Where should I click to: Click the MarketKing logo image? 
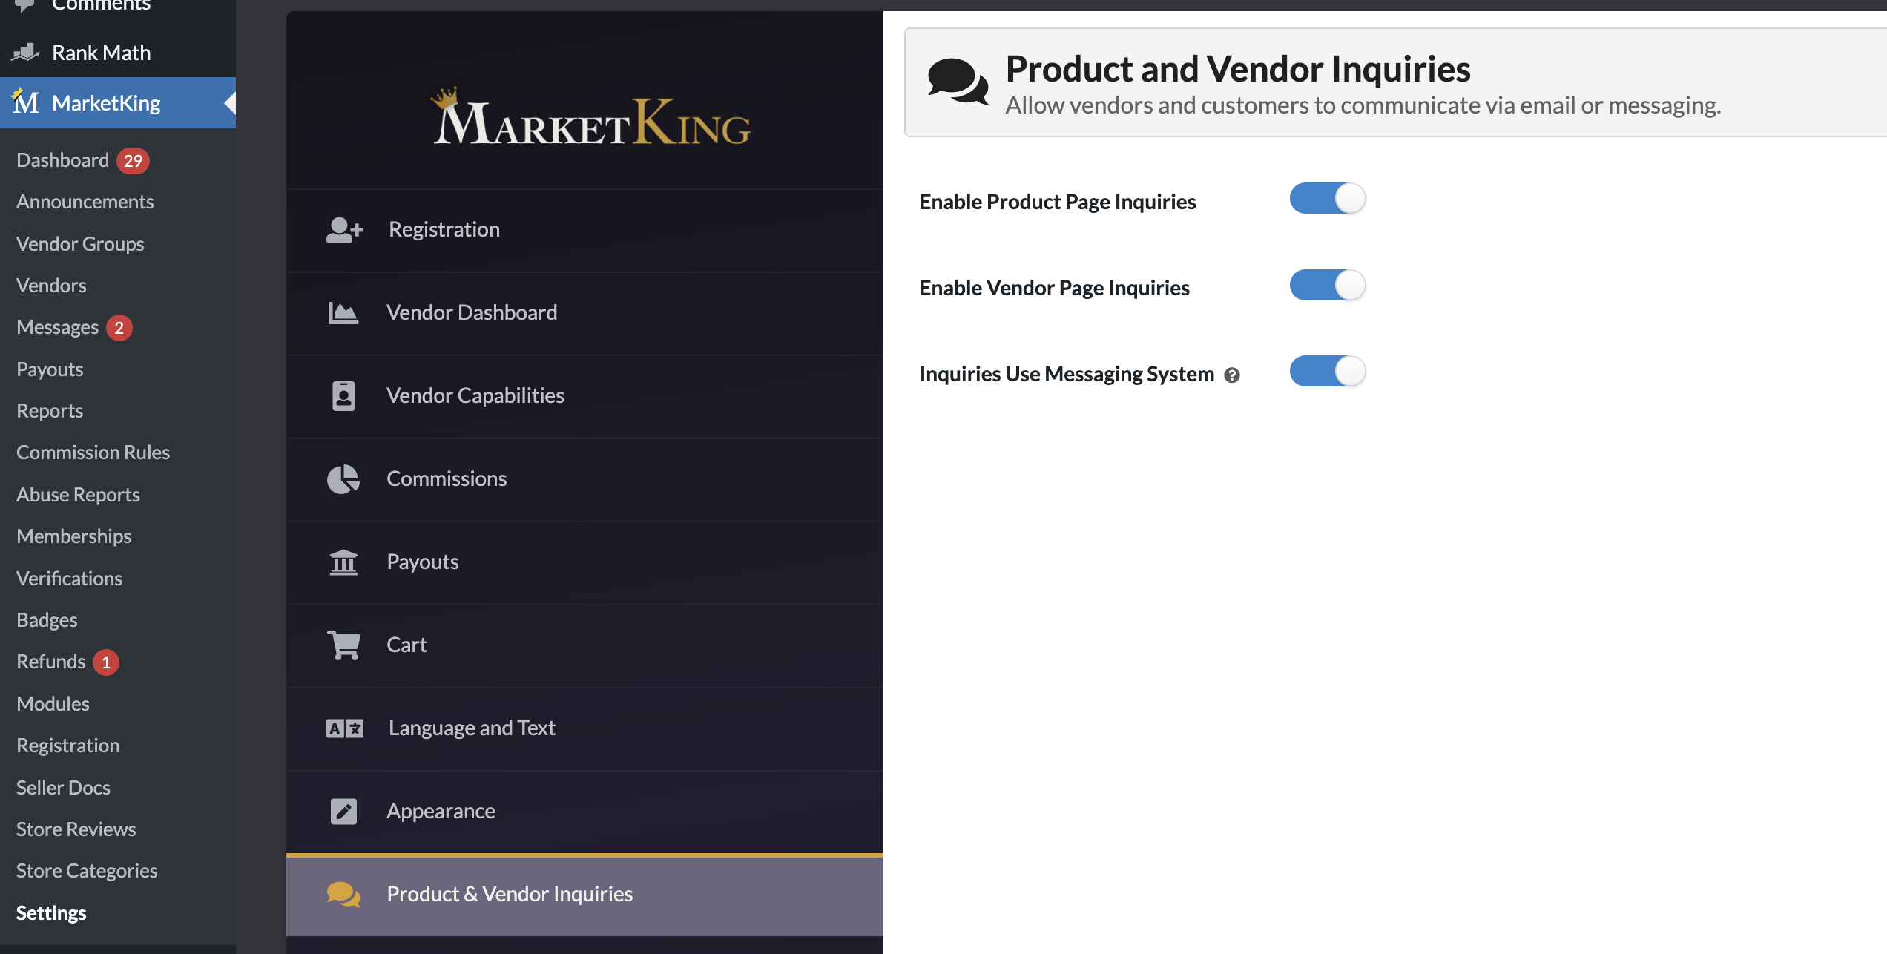click(591, 117)
